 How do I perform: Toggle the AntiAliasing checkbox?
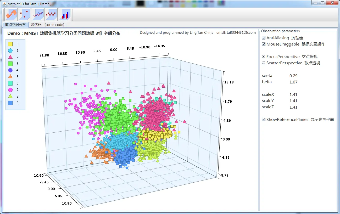click(264, 38)
